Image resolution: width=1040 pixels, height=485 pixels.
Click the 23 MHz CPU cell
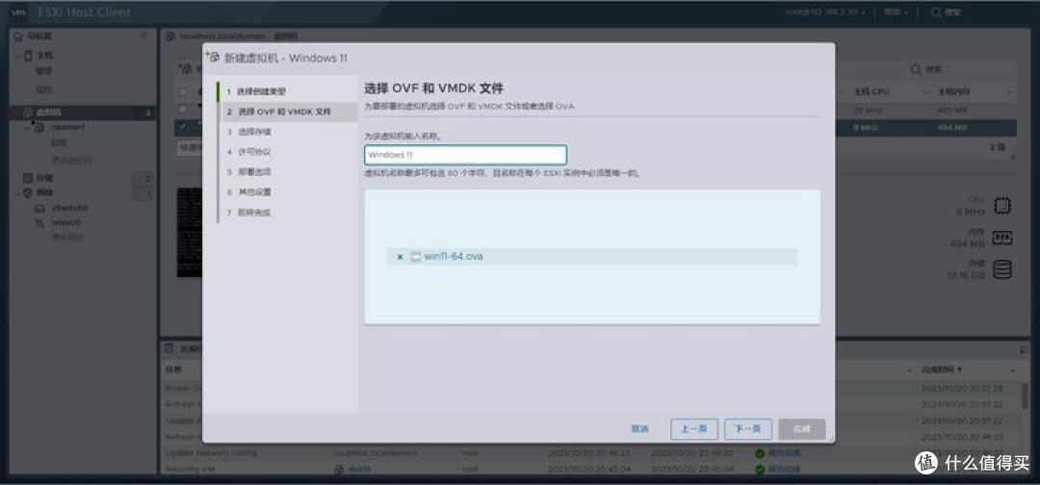coord(868,110)
